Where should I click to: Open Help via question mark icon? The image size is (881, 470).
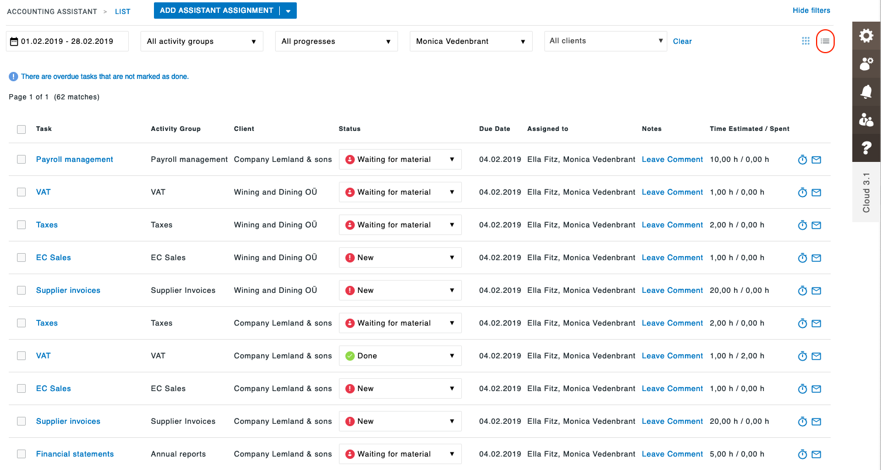866,148
